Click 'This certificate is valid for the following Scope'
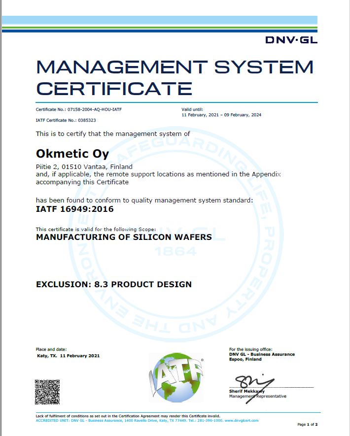The width and height of the screenshot is (350, 436). (96, 230)
